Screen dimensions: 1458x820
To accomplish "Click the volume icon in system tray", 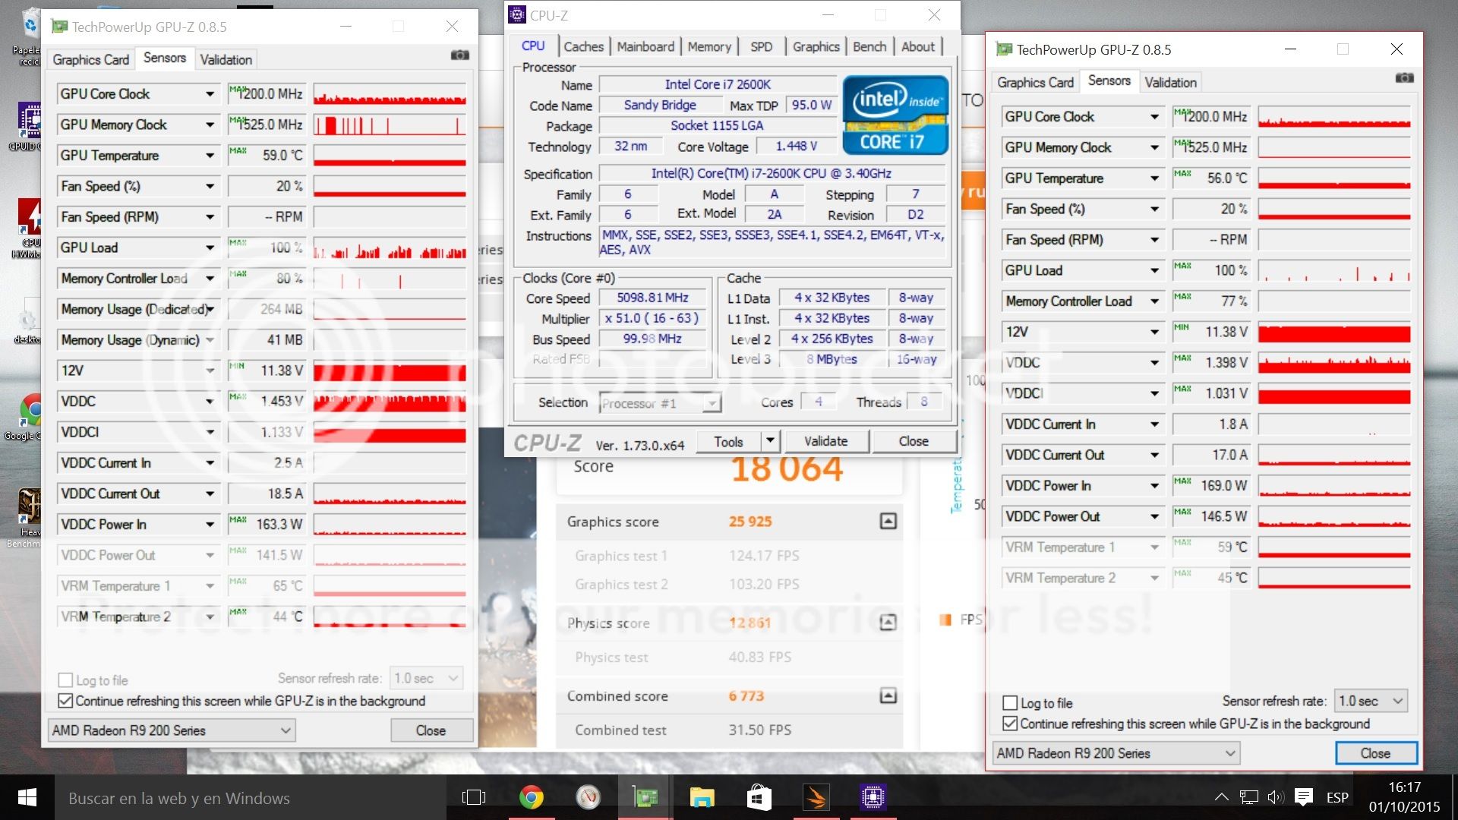I will click(x=1275, y=797).
